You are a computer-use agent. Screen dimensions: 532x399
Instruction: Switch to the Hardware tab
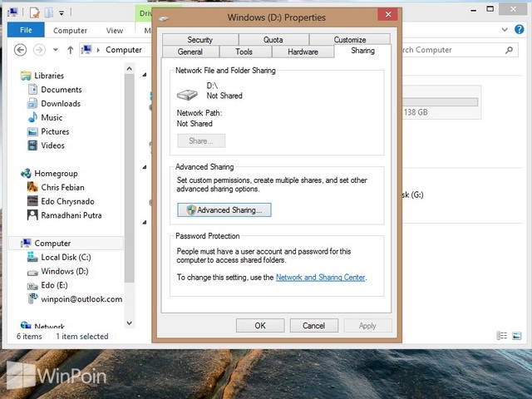coord(303,52)
